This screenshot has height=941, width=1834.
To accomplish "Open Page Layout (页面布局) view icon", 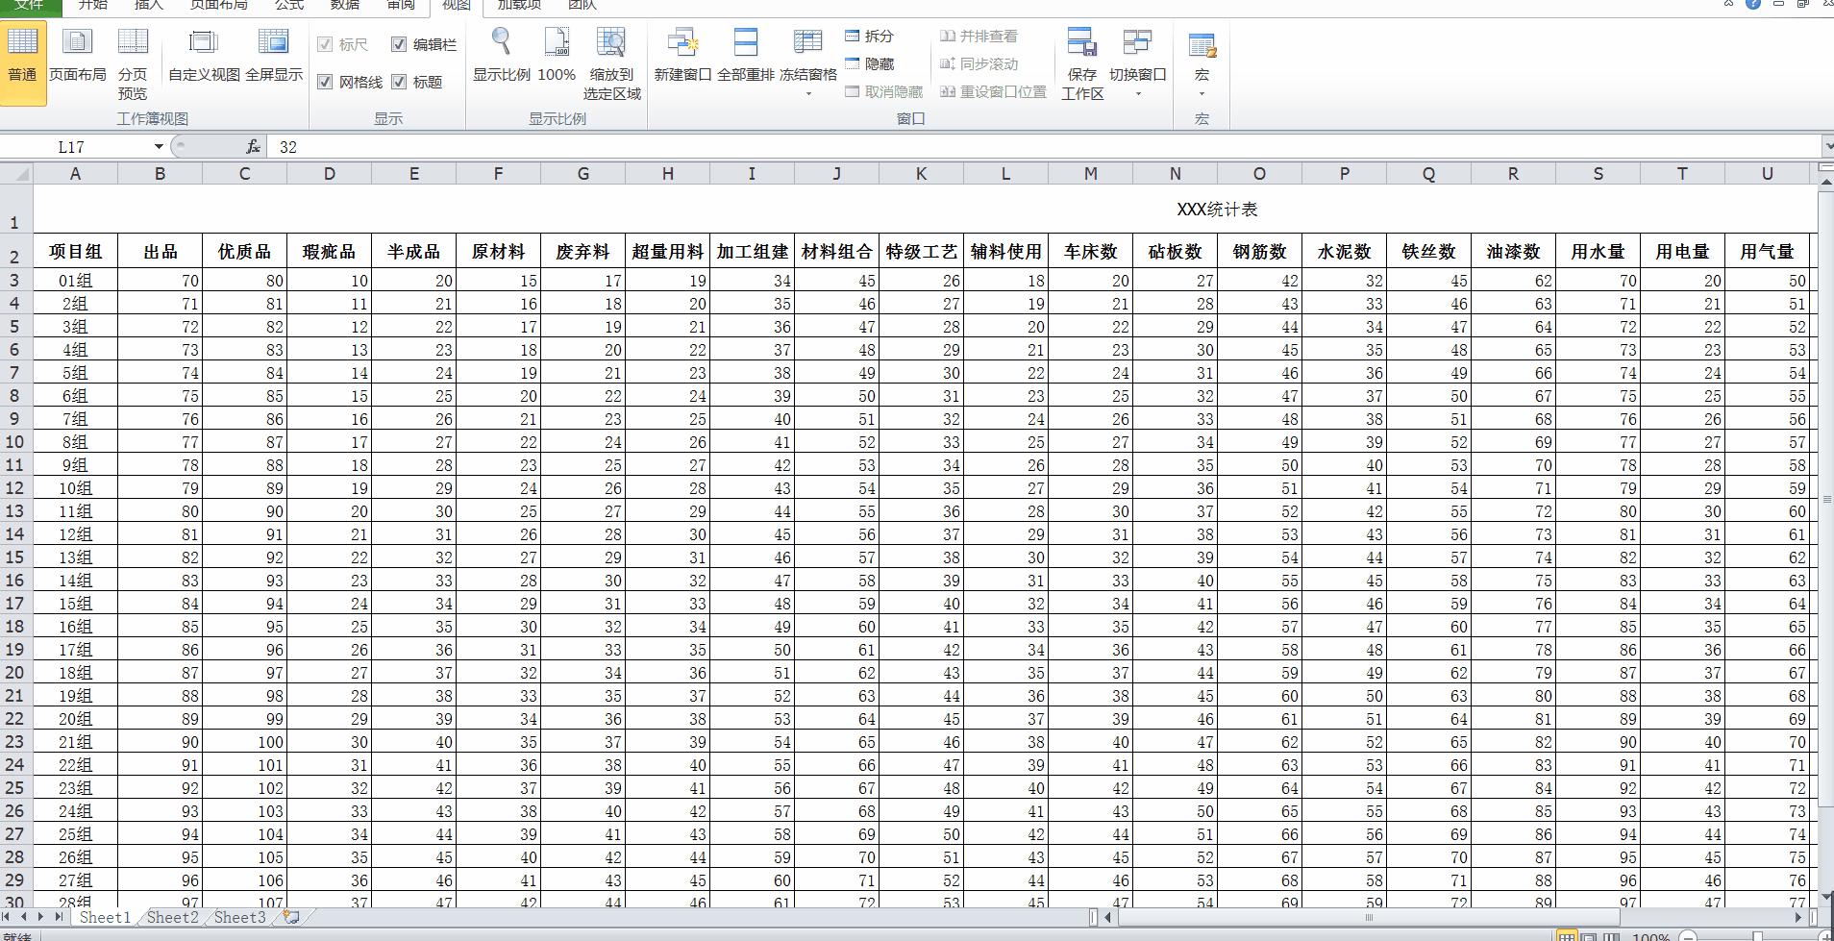I will click(x=77, y=56).
